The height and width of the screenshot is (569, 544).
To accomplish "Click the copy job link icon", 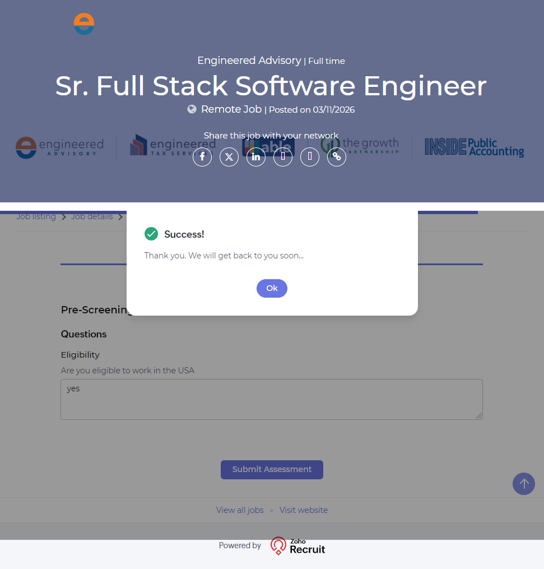I will pyautogui.click(x=337, y=156).
